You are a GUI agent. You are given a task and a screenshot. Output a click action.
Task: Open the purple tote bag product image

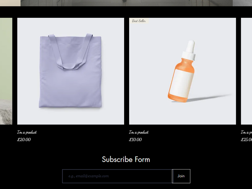pos(71,71)
